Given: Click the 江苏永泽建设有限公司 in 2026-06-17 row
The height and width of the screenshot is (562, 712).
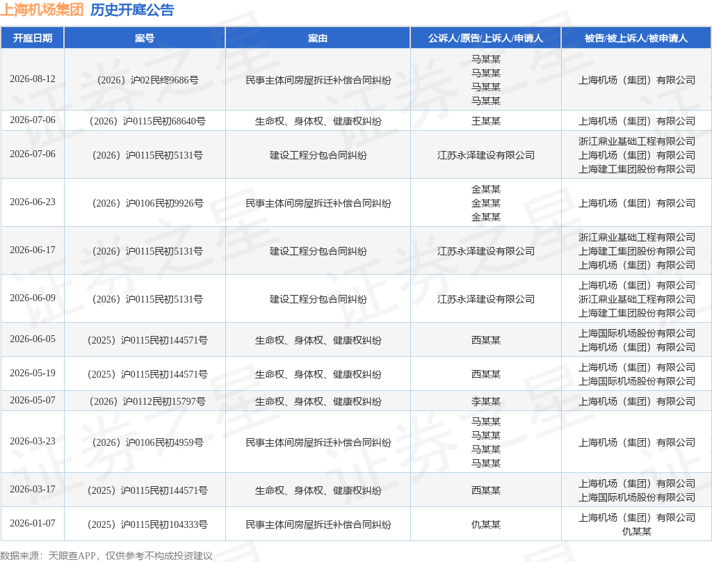Looking at the screenshot, I should [486, 251].
